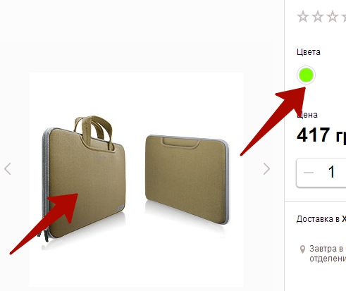Choose the bright green color swatch under "Цвета"
The width and height of the screenshot is (346, 291).
click(x=306, y=75)
